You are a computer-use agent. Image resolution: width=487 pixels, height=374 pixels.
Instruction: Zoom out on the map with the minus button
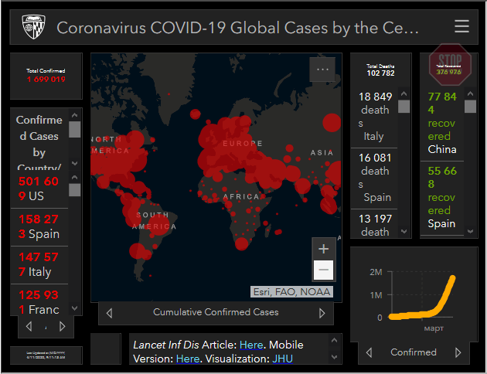tap(323, 270)
